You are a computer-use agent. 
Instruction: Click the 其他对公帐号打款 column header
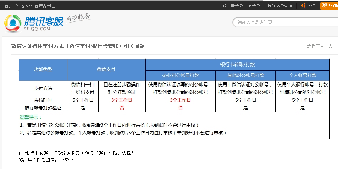pos(246,75)
